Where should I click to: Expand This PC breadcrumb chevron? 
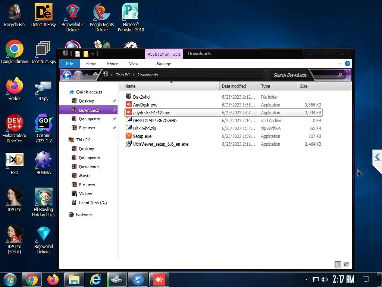(x=134, y=75)
